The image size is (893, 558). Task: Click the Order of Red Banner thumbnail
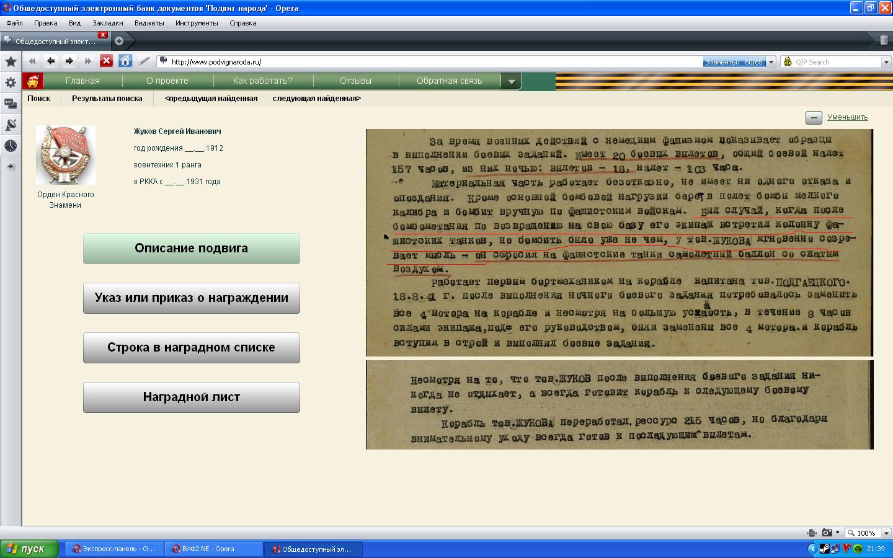pos(65,155)
